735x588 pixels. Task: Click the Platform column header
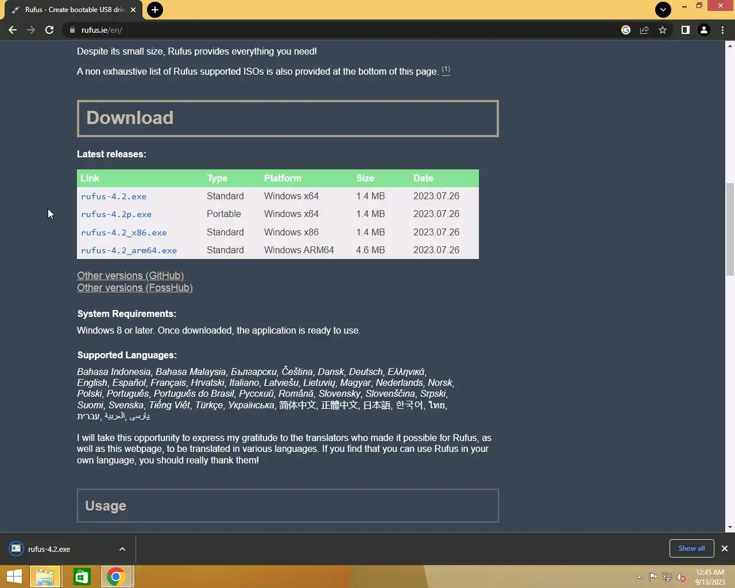pyautogui.click(x=283, y=178)
